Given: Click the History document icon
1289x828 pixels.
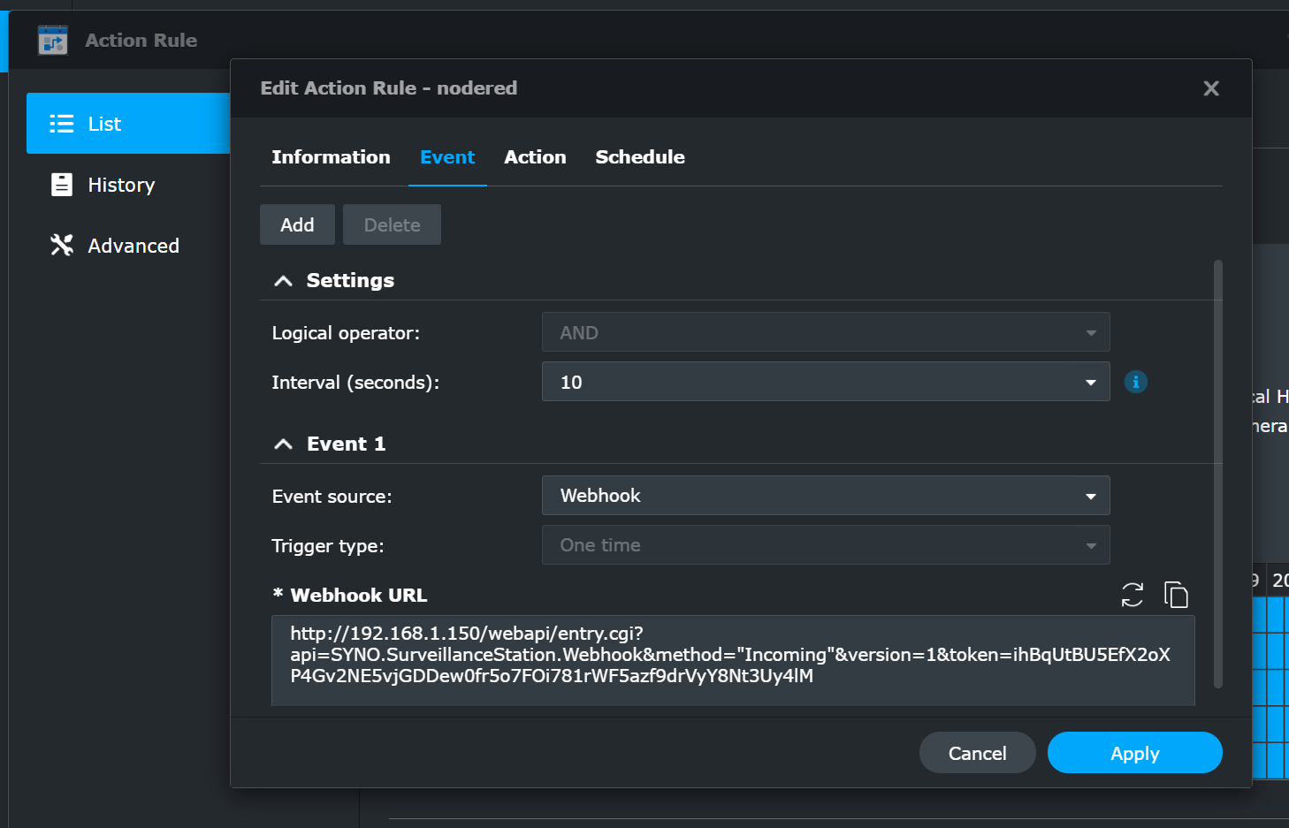Looking at the screenshot, I should point(61,185).
